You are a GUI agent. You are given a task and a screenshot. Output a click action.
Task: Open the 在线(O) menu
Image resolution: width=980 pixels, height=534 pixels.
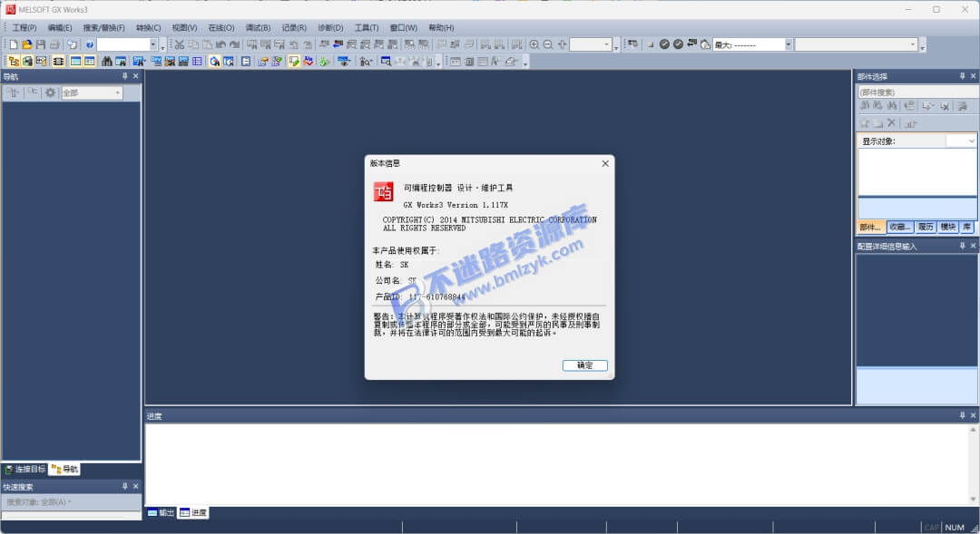[x=220, y=27]
